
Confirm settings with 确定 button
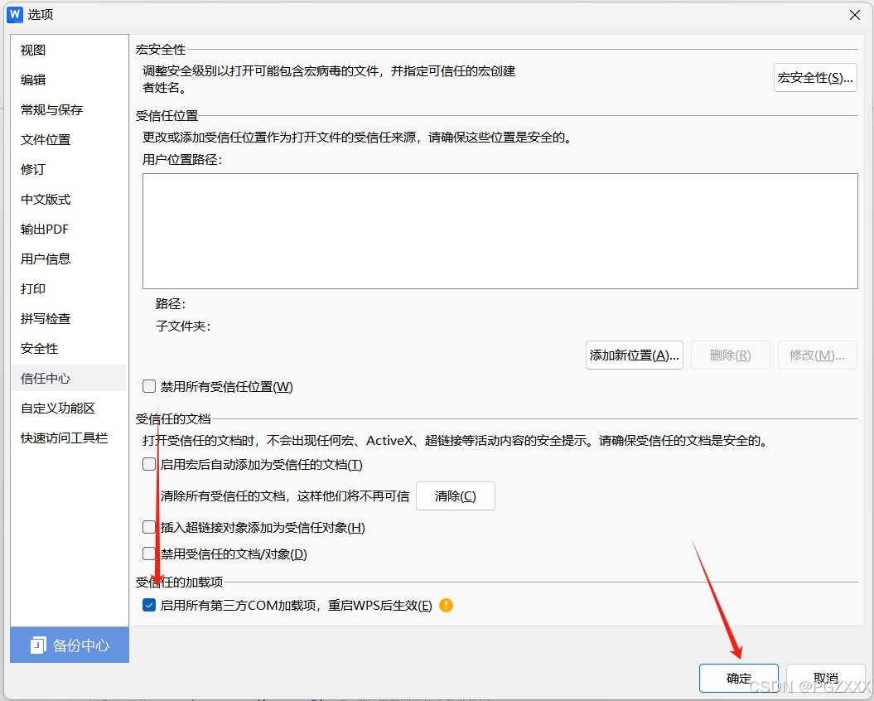click(739, 678)
